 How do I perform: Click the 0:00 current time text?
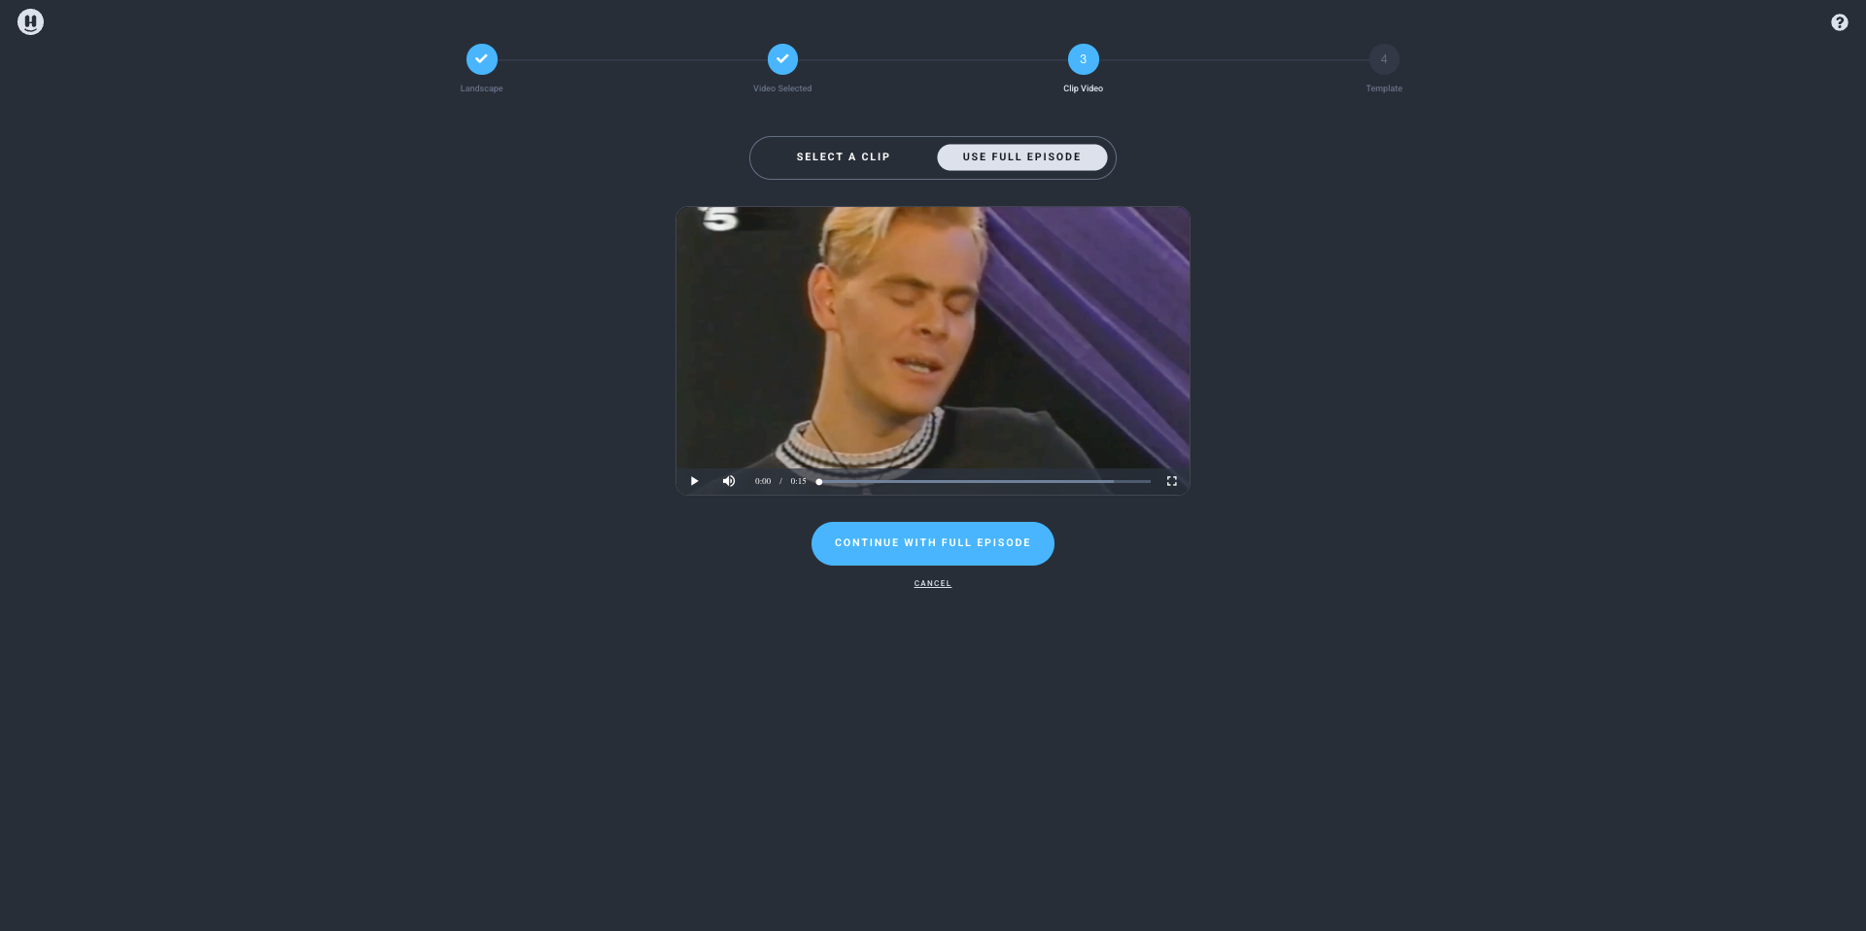click(763, 481)
